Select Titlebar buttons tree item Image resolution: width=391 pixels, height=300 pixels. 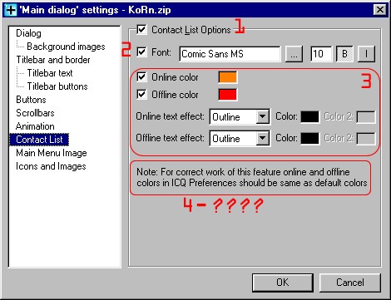coord(57,86)
